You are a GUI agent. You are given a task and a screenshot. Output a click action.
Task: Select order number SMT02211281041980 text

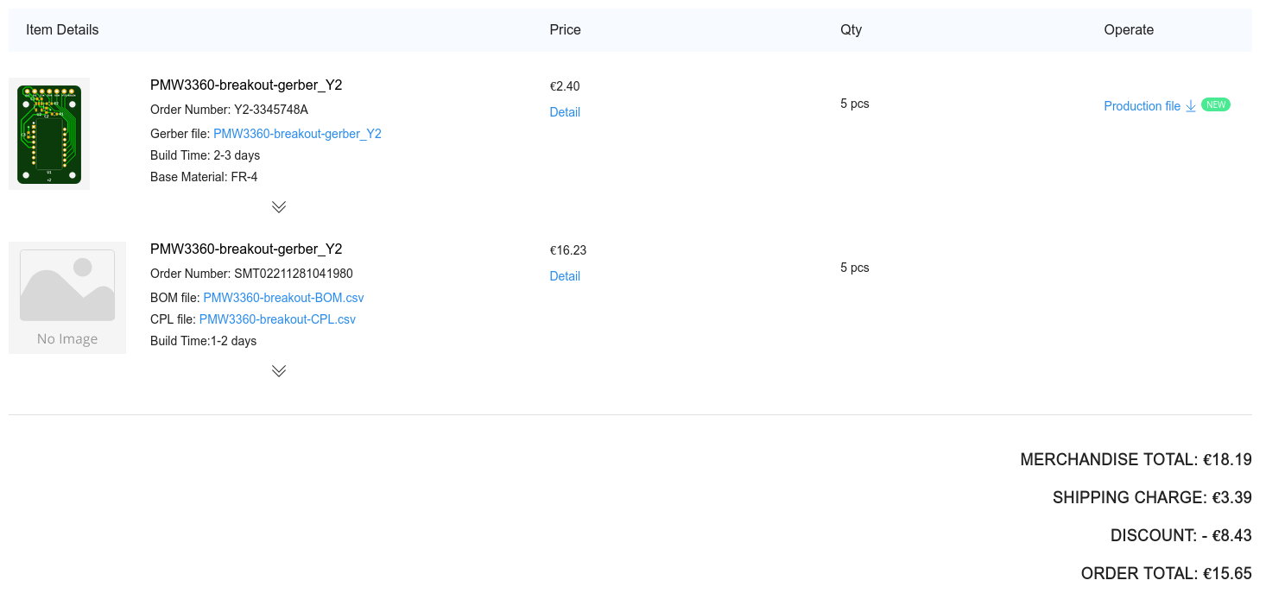294,274
